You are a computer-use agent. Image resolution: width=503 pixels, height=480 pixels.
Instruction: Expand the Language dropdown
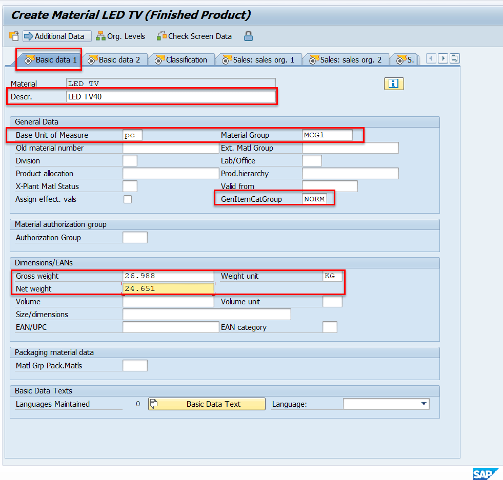coord(424,404)
